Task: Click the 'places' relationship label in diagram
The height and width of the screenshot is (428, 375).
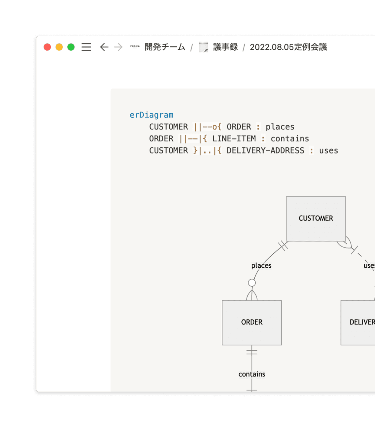Action: click(x=261, y=265)
